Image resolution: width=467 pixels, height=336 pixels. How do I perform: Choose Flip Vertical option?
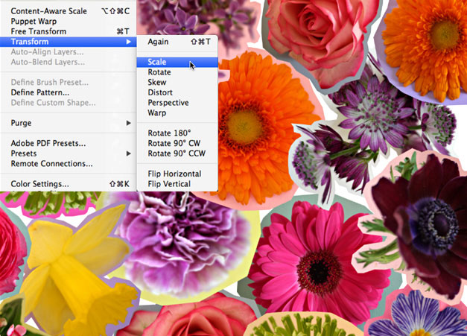click(x=177, y=184)
